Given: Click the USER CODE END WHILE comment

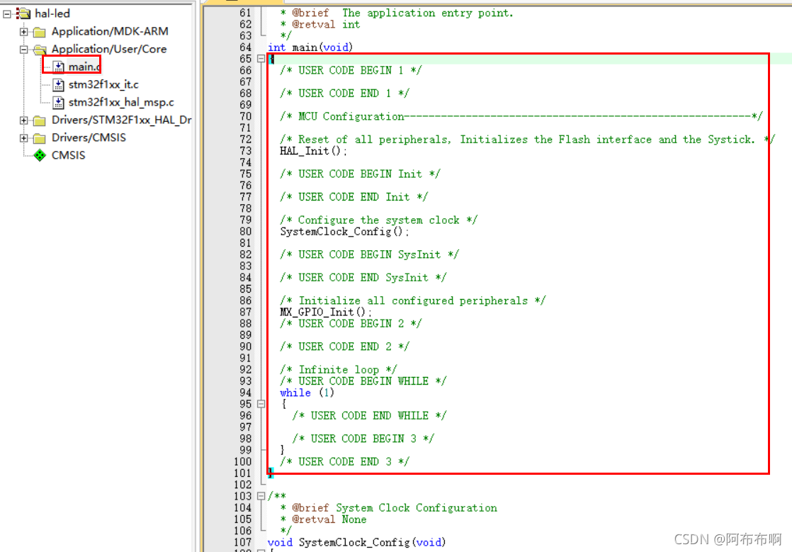Looking at the screenshot, I should click(x=369, y=416).
